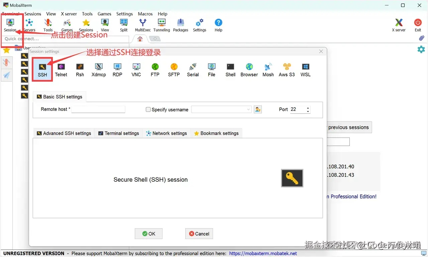Open the Settings gear toolbar icon

(x=200, y=25)
